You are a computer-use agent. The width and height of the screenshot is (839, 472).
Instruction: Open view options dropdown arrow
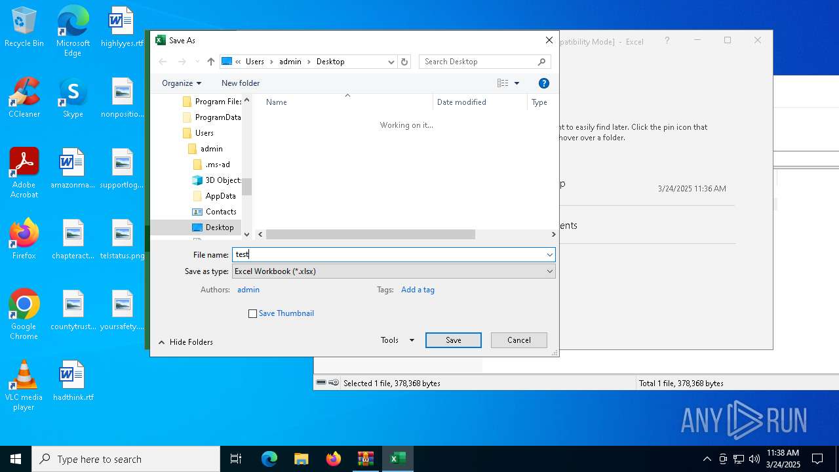tap(517, 83)
